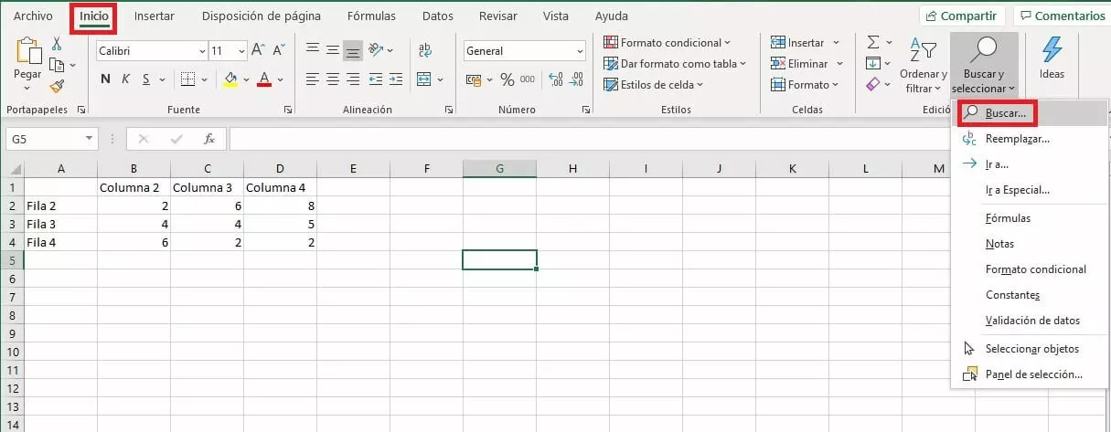Open the Formato condicional ribbon dropdown
The height and width of the screenshot is (432, 1111).
[x=668, y=43]
